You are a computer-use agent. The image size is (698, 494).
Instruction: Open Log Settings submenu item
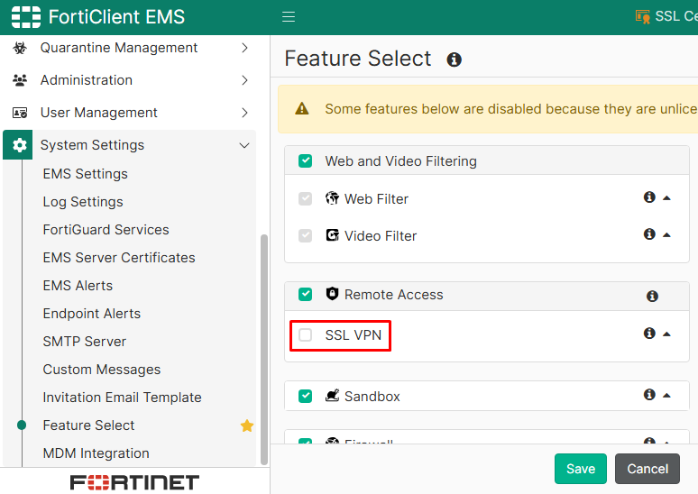[x=83, y=202]
